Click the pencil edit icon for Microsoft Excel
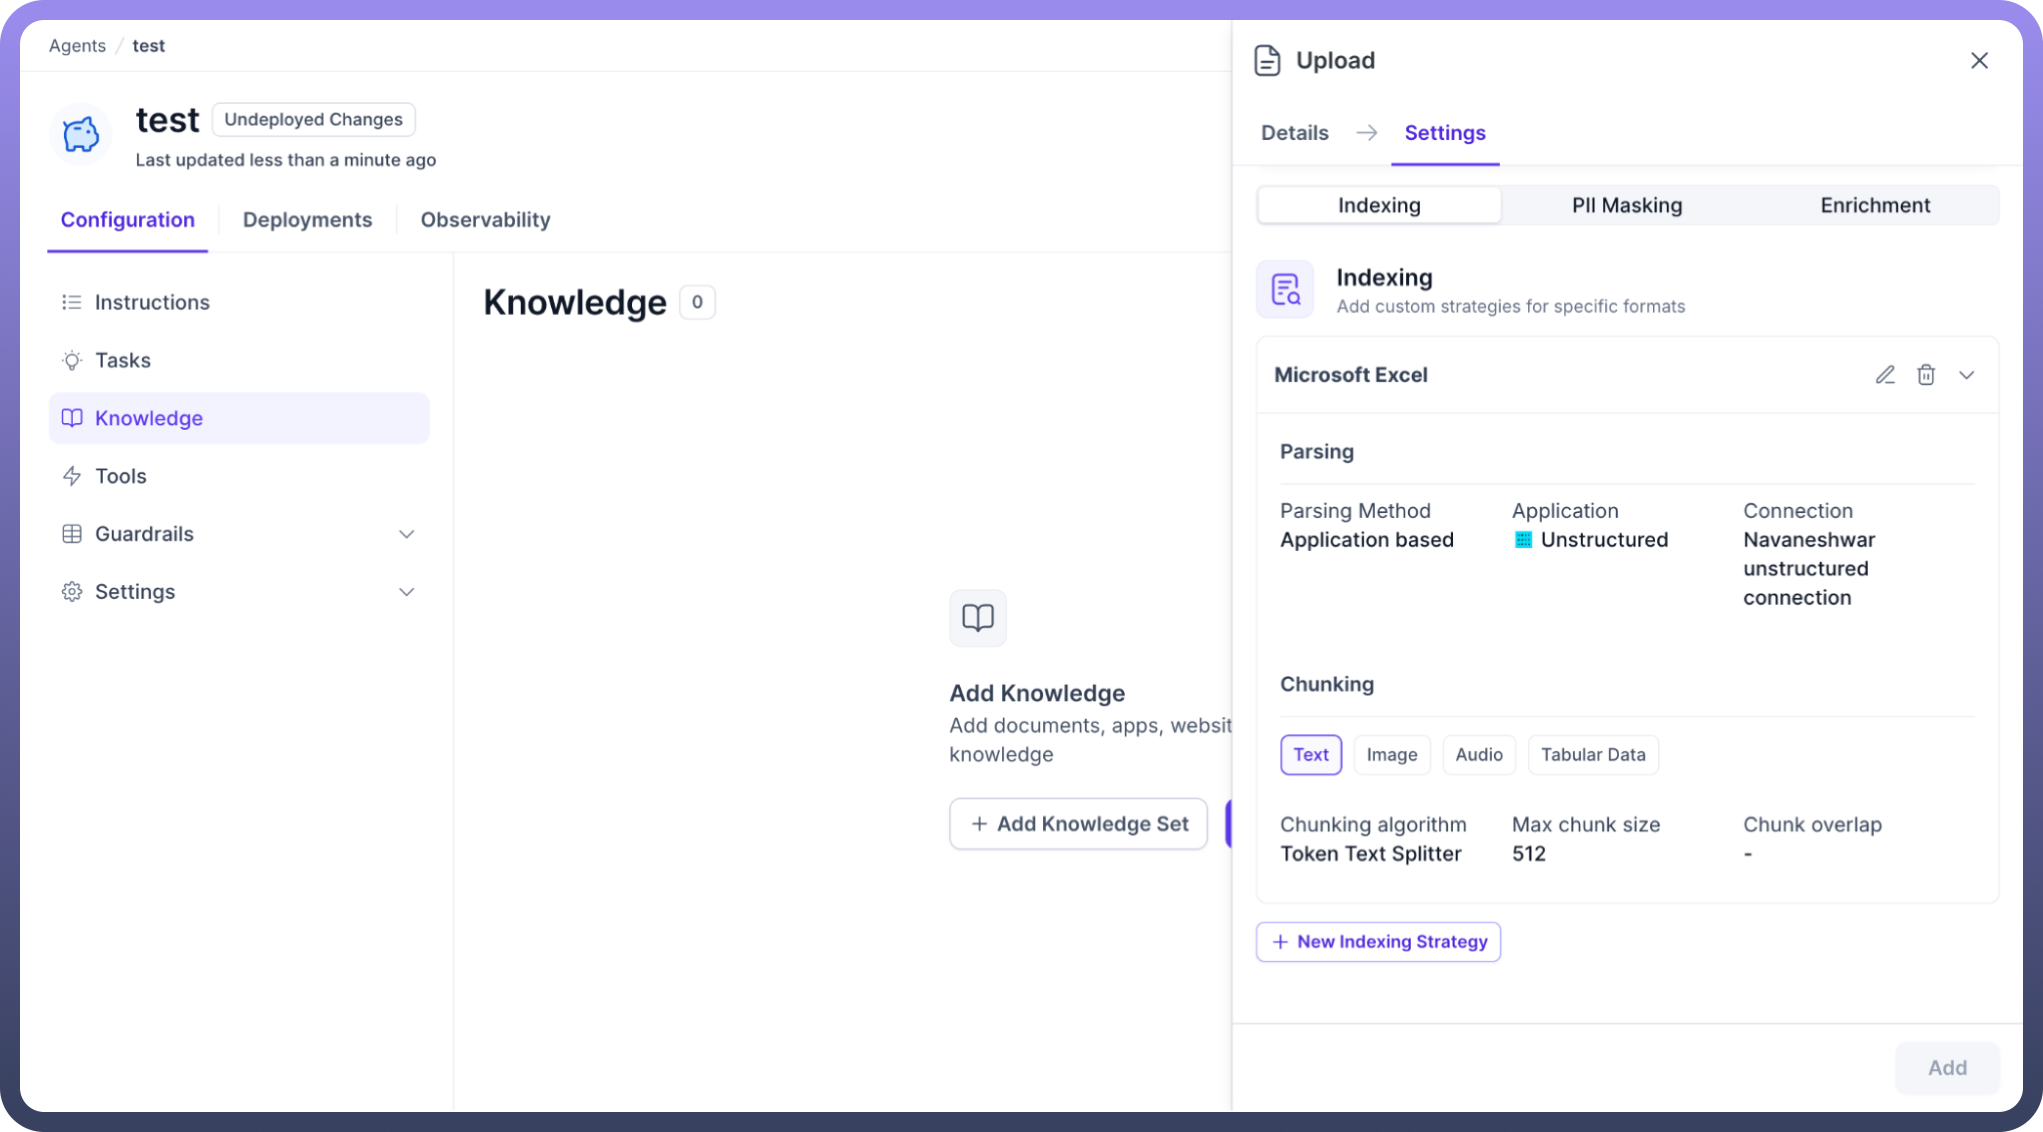2043x1132 pixels. pos(1884,374)
